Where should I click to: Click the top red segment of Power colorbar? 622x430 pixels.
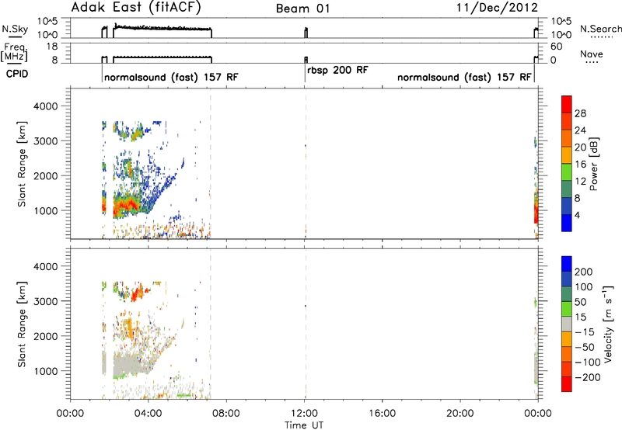(567, 104)
